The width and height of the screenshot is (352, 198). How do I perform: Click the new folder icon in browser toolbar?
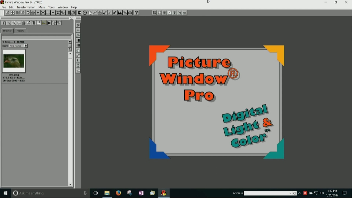tap(39, 23)
